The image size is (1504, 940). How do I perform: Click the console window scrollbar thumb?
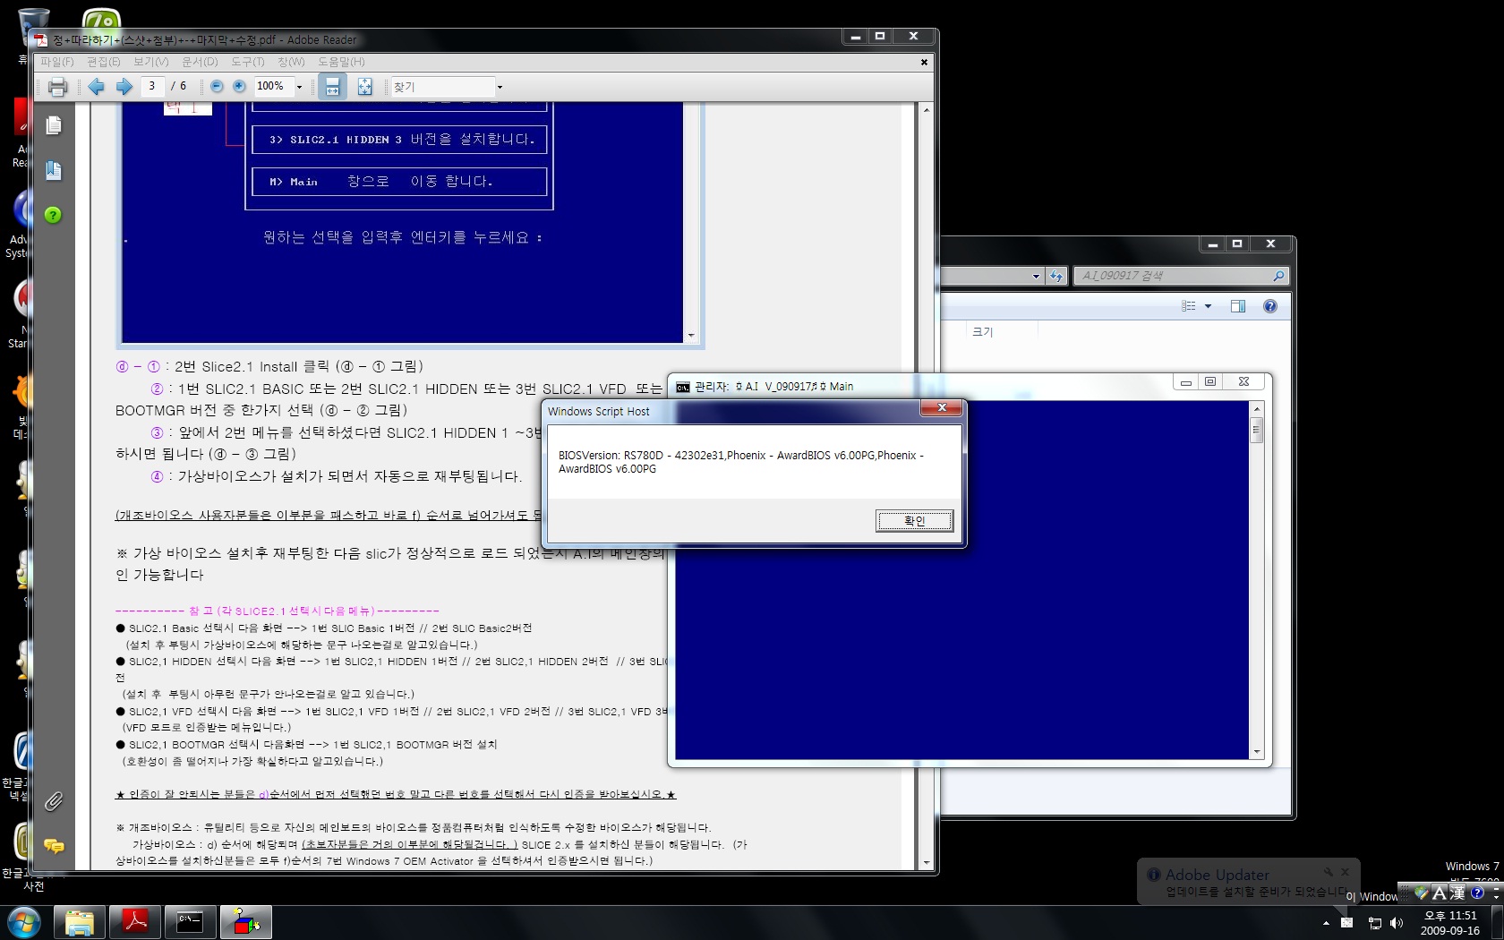[x=1256, y=430]
